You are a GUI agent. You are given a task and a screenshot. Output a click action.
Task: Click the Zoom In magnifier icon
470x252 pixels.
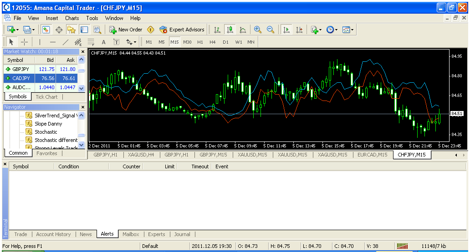(x=258, y=30)
